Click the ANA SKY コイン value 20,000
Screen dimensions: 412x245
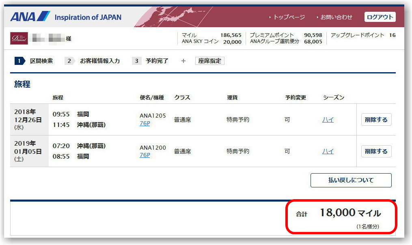(232, 42)
